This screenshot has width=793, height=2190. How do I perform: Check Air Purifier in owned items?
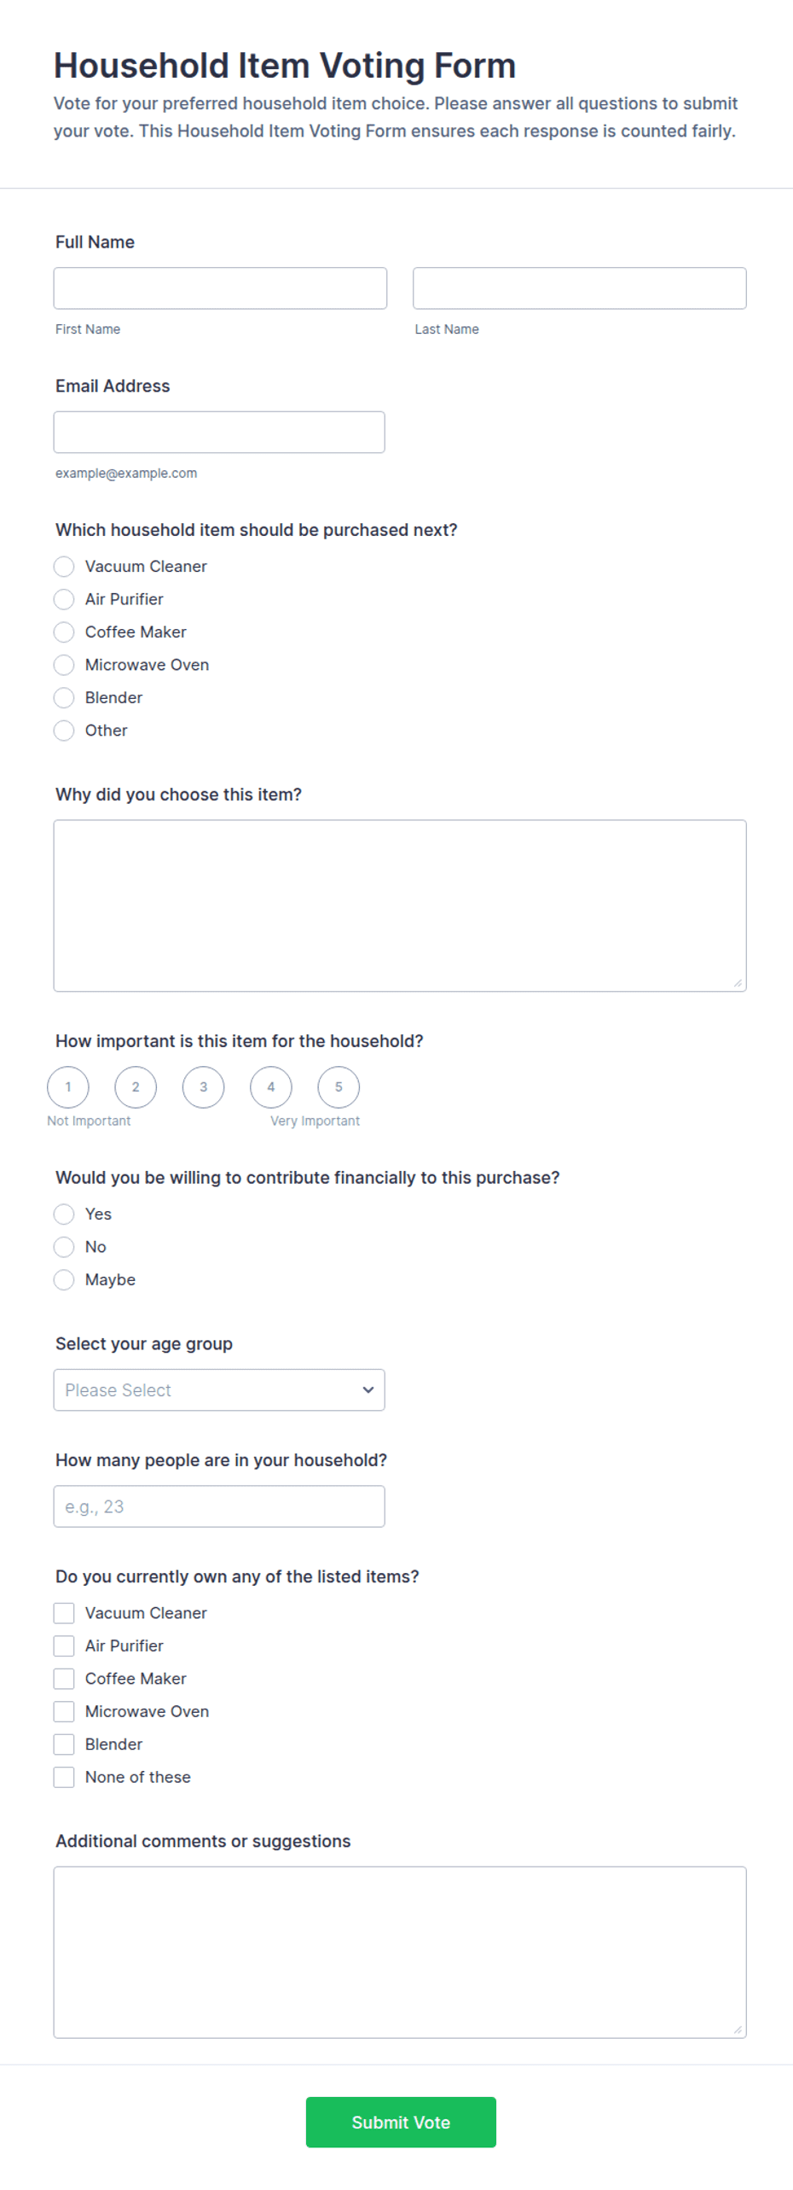[x=64, y=1646]
